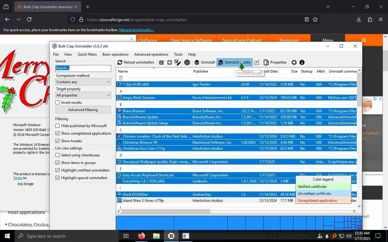Image resolution: width=388 pixels, height=242 pixels.
Task: Open the Advanced operations menu
Action: point(151,54)
